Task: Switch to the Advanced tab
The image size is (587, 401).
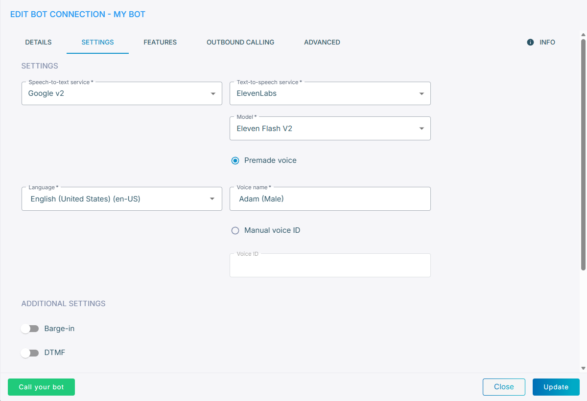Action: coord(322,43)
